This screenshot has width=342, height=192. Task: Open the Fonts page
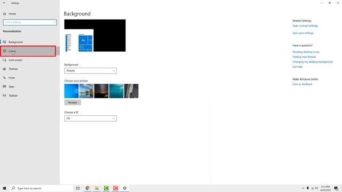[x=30, y=78]
